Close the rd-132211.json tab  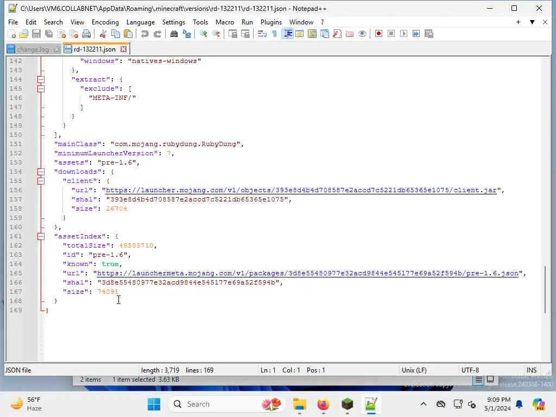click(123, 49)
